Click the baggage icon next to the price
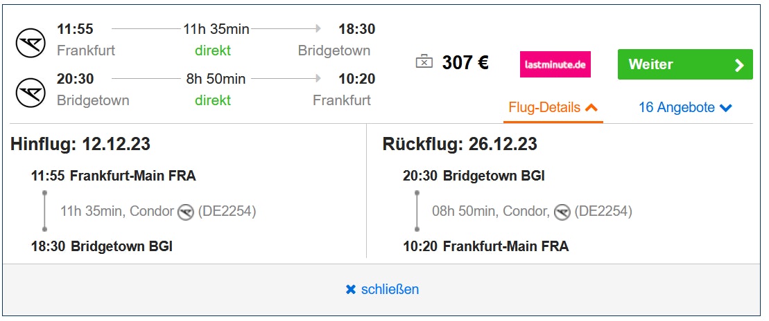 coord(424,63)
